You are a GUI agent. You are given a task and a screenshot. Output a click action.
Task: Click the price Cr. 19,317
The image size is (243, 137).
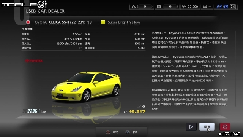point(134,112)
